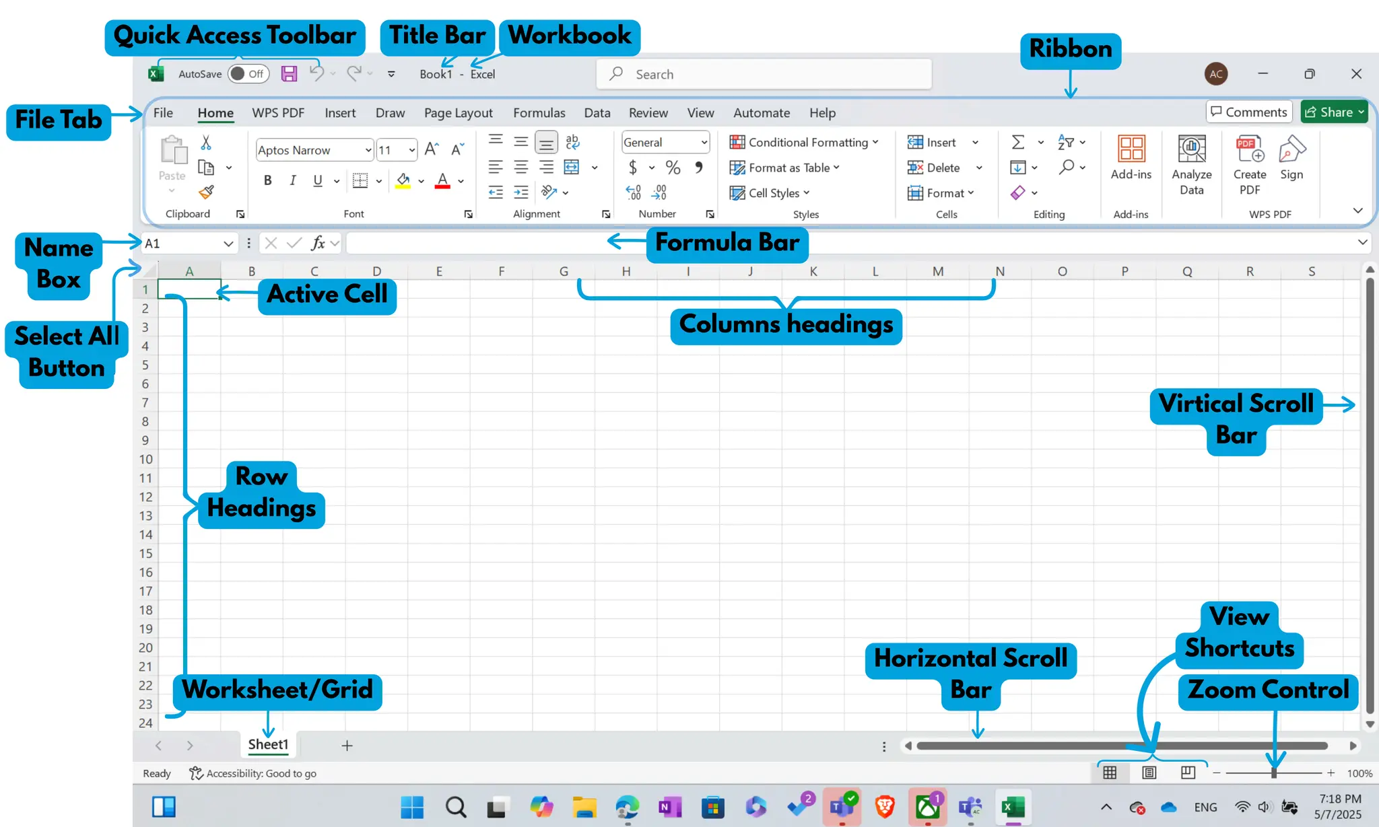The width and height of the screenshot is (1379, 827).
Task: Click the Increase Decimal icon
Action: (634, 193)
